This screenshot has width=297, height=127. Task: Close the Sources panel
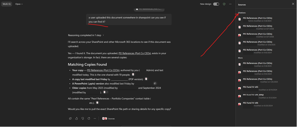293,4
